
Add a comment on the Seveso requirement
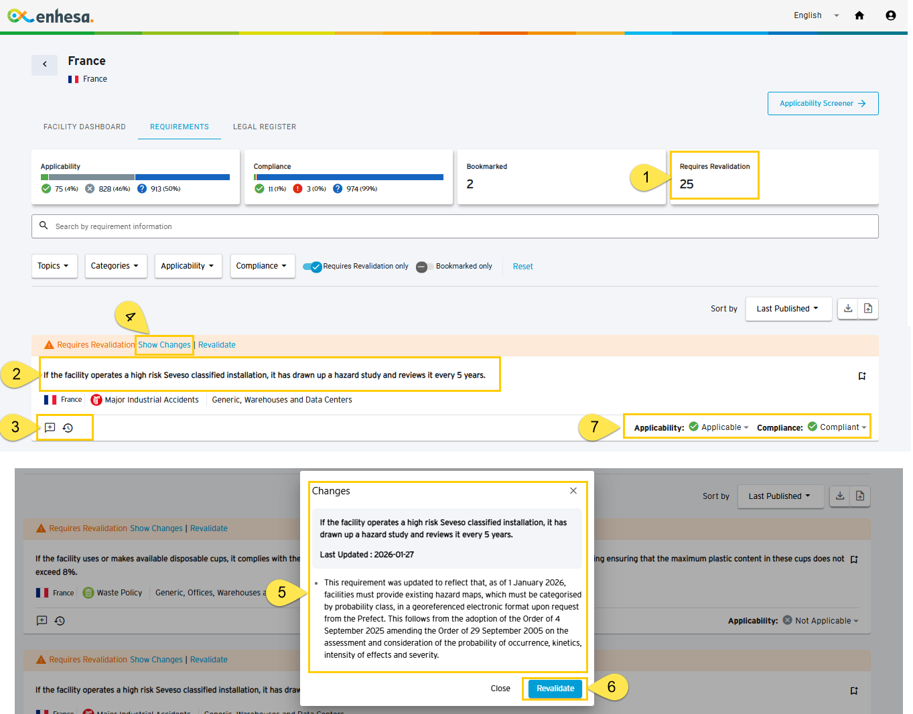[x=50, y=427]
